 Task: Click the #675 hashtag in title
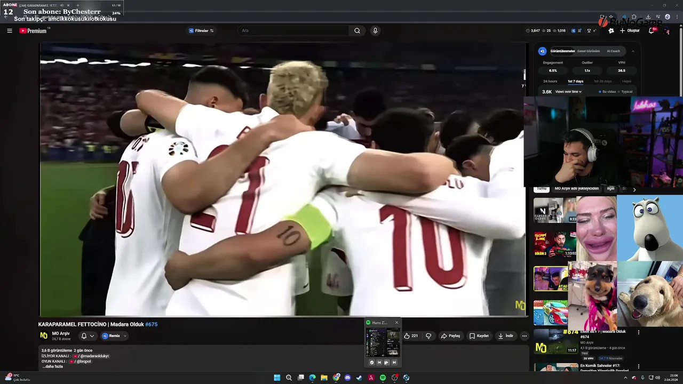pos(151,324)
